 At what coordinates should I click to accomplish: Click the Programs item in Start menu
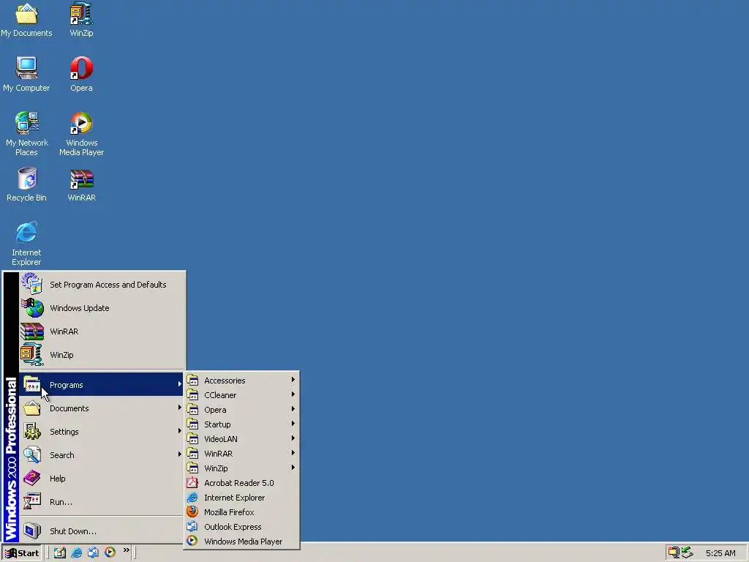pyautogui.click(x=101, y=385)
